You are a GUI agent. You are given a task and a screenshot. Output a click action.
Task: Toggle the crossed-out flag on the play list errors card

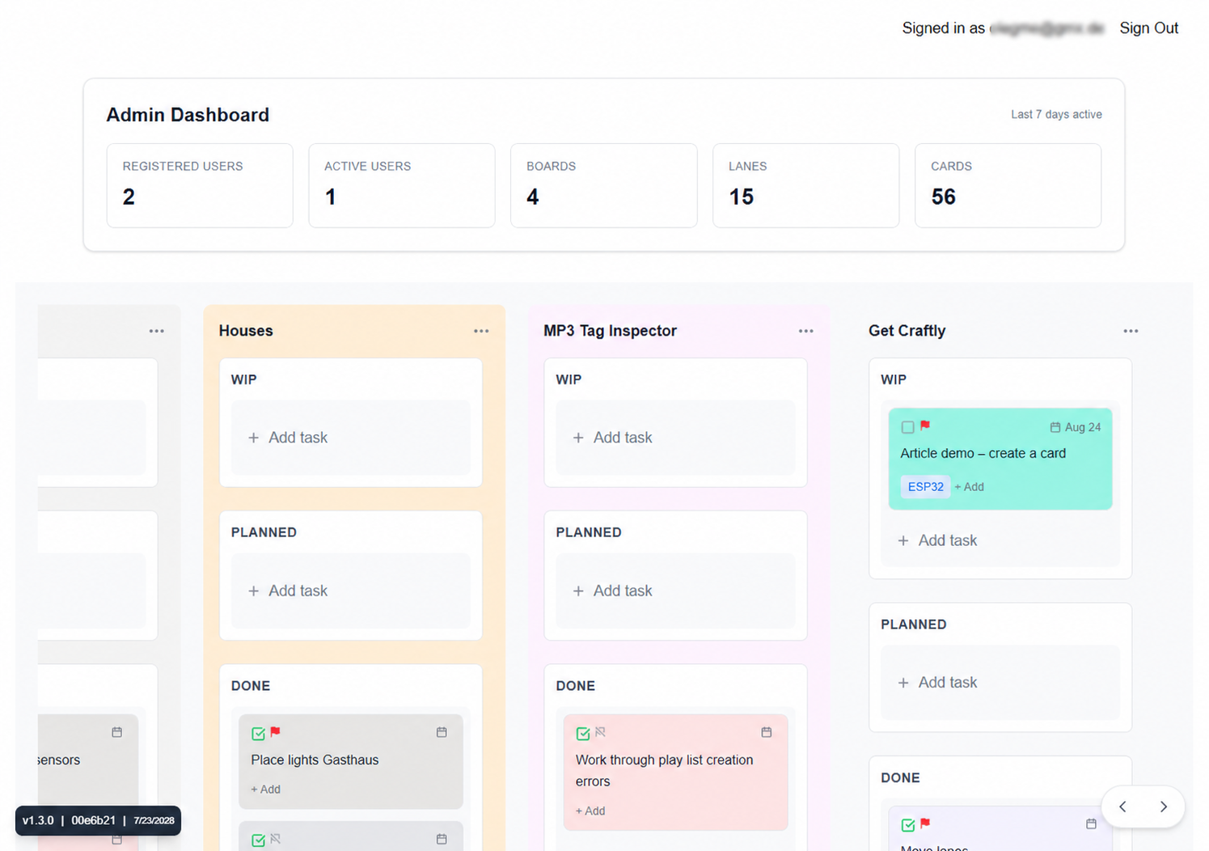point(600,732)
